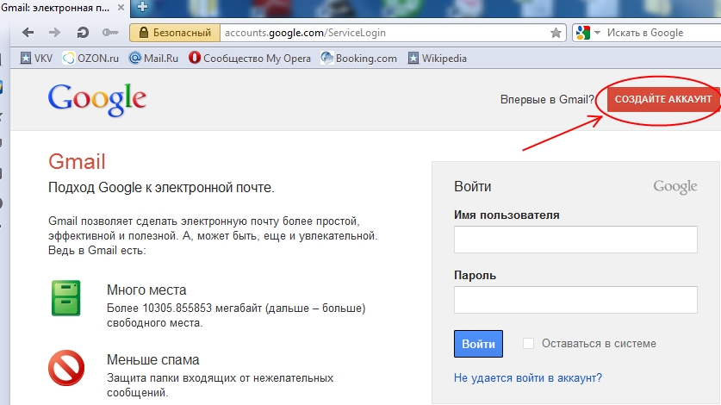Image resolution: width=721 pixels, height=405 pixels.
Task: Reload the page with the refresh icon
Action: pyautogui.click(x=83, y=32)
